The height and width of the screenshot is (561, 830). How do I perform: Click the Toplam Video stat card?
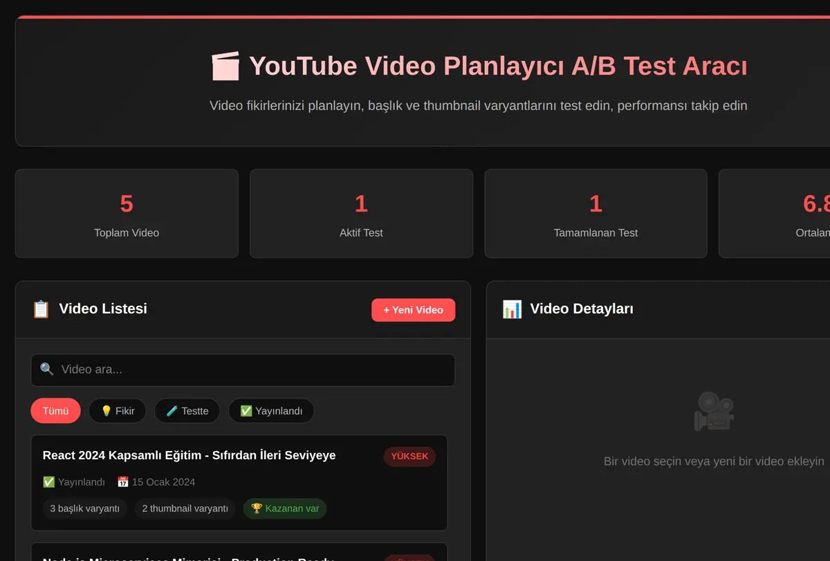(x=127, y=214)
